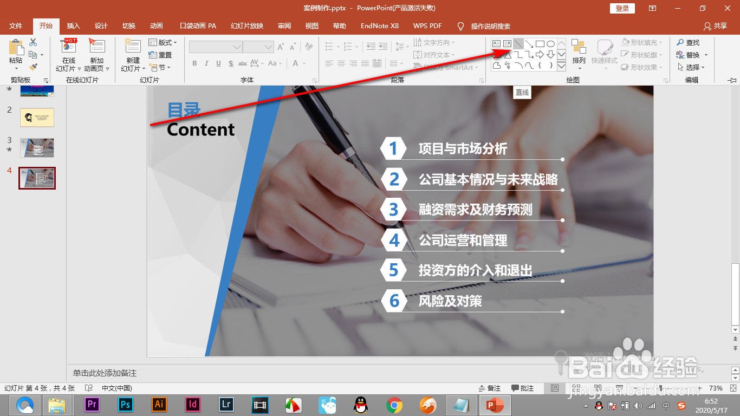Expand the Layout dropdown
The width and height of the screenshot is (740, 416).
coord(163,42)
